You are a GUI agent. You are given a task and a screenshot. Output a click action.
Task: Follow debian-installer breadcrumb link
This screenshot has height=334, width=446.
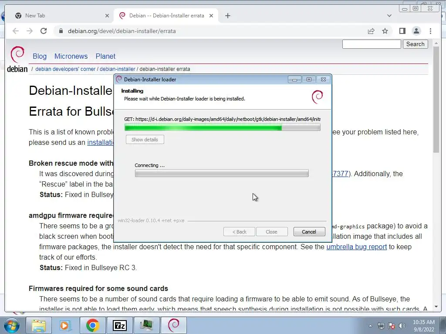point(118,69)
